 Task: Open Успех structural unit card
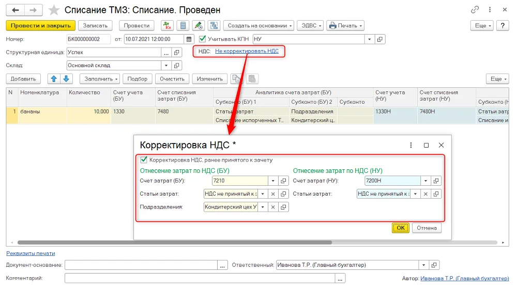point(176,52)
